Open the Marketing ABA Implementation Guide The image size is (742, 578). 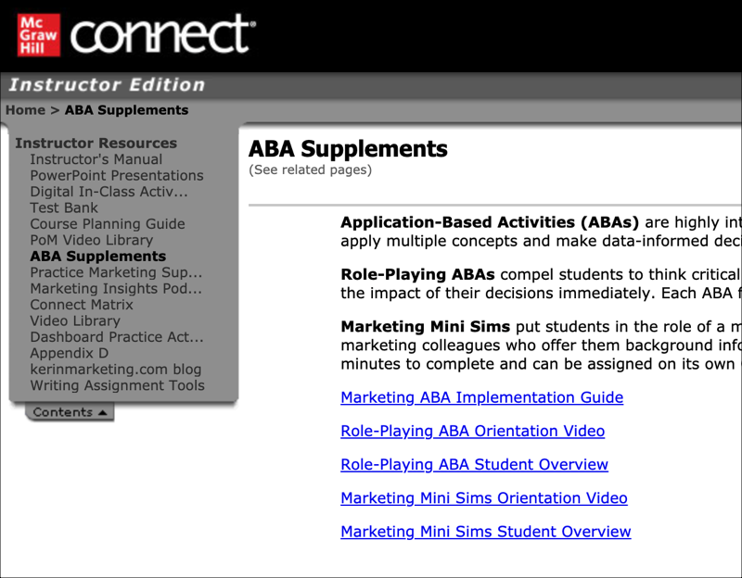pyautogui.click(x=481, y=397)
